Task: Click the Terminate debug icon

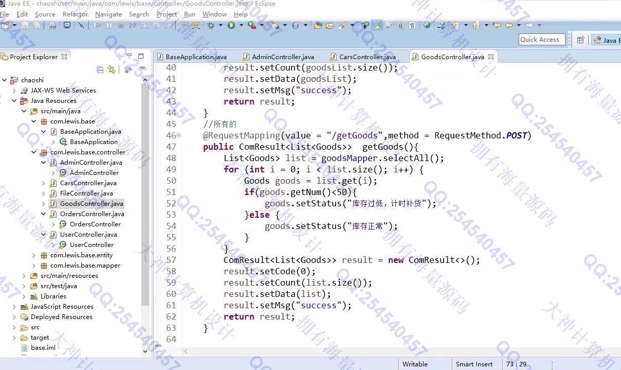Action: 121,25
